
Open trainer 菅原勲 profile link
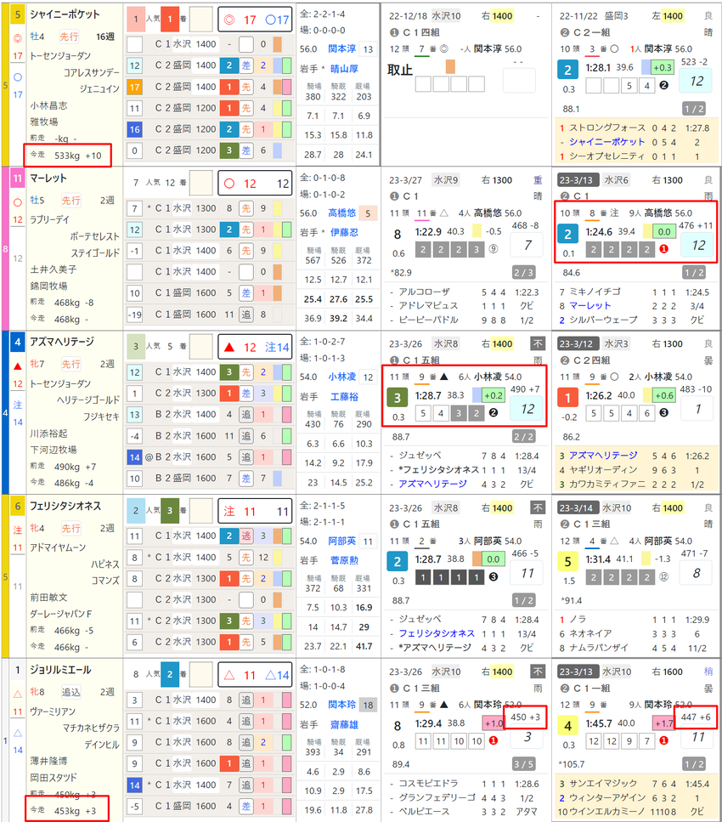344,560
